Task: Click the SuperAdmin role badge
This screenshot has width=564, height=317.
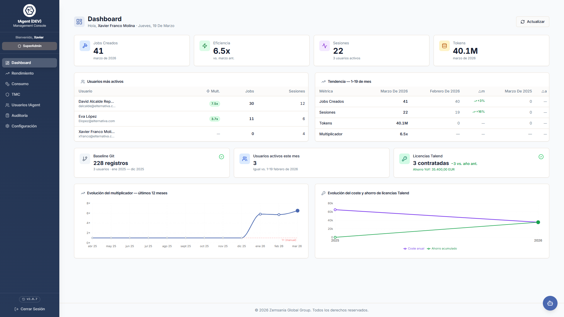Action: (29, 46)
